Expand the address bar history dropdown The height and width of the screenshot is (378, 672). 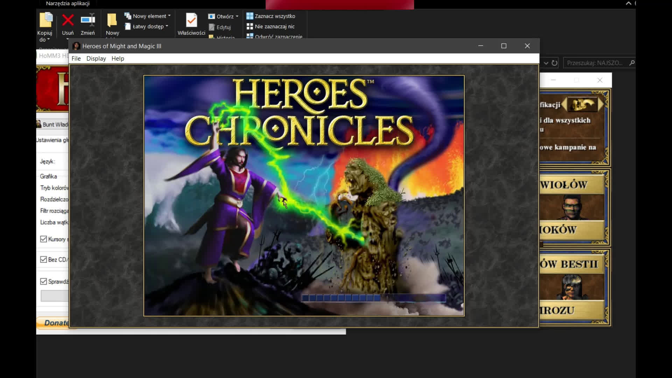coord(546,63)
